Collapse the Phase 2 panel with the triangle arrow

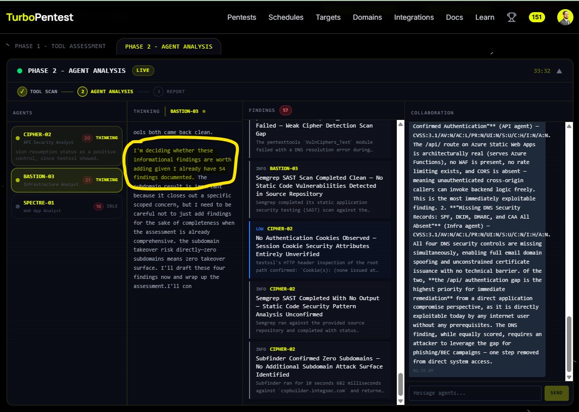[560, 71]
